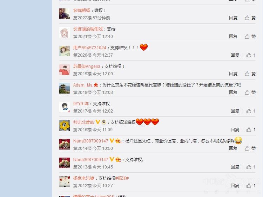The width and height of the screenshot is (263, 197).
Task: Click thumbs-up on floor 2020 comment
Action: click(251, 55)
